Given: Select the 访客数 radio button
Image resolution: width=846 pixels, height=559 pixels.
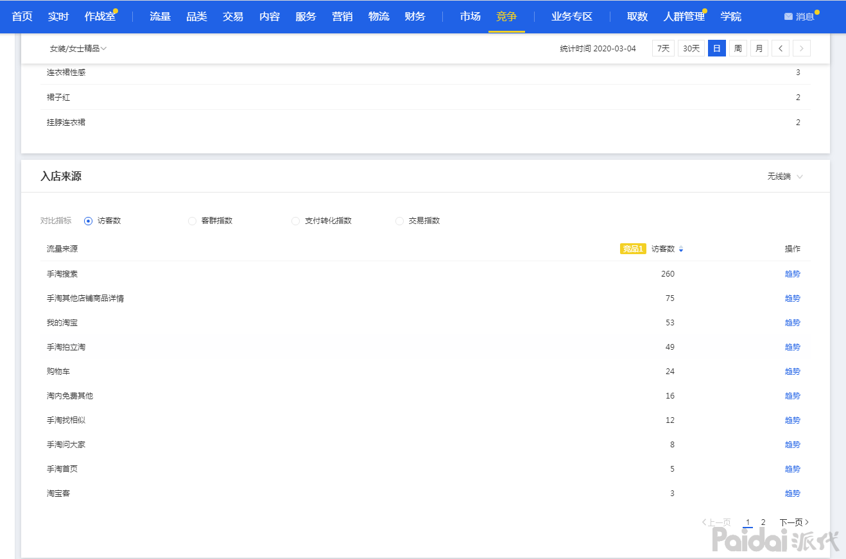Looking at the screenshot, I should pyautogui.click(x=89, y=221).
